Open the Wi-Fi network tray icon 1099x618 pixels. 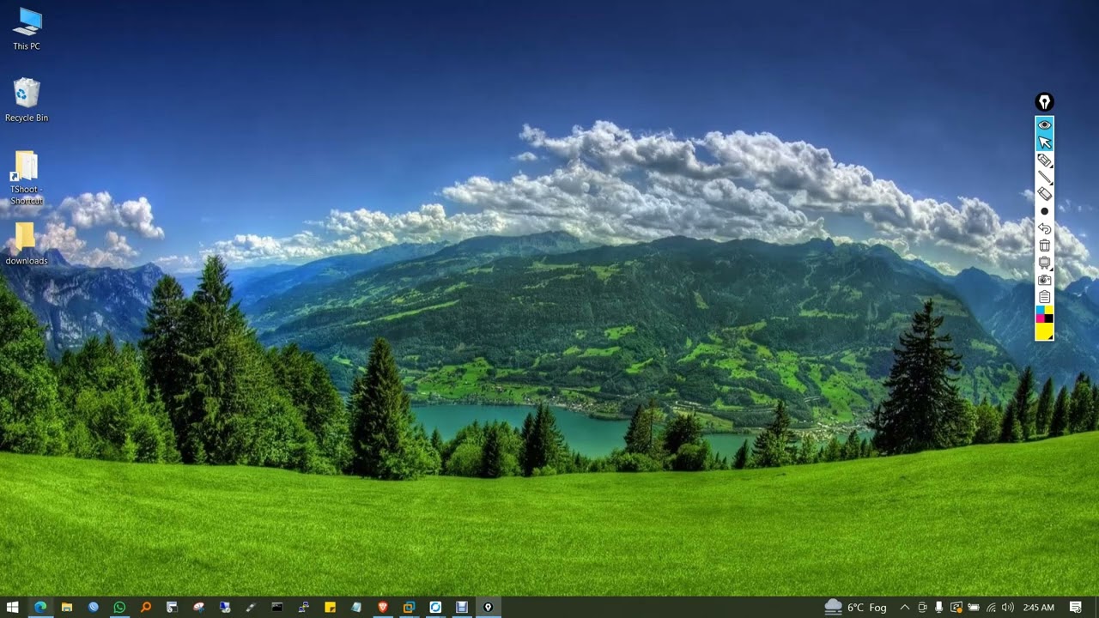[x=991, y=607]
